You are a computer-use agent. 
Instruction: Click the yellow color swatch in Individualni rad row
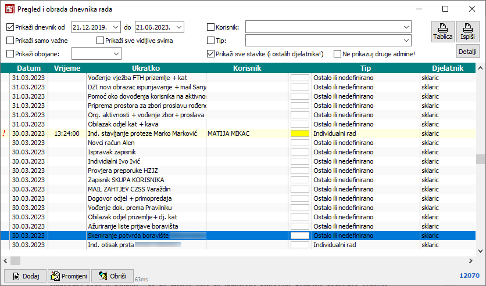coord(300,133)
